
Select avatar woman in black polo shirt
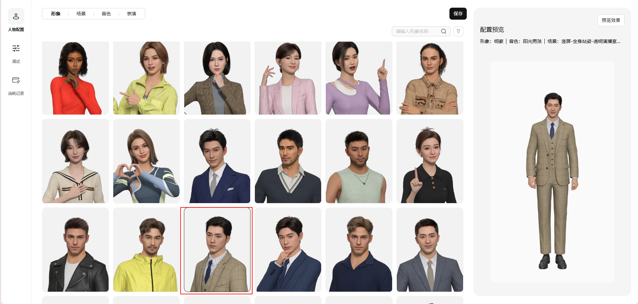tap(430, 161)
